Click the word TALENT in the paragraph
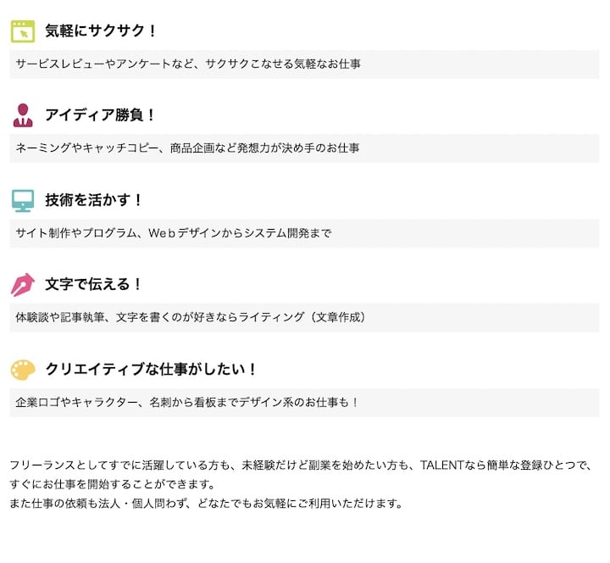The height and width of the screenshot is (563, 610). [x=441, y=465]
